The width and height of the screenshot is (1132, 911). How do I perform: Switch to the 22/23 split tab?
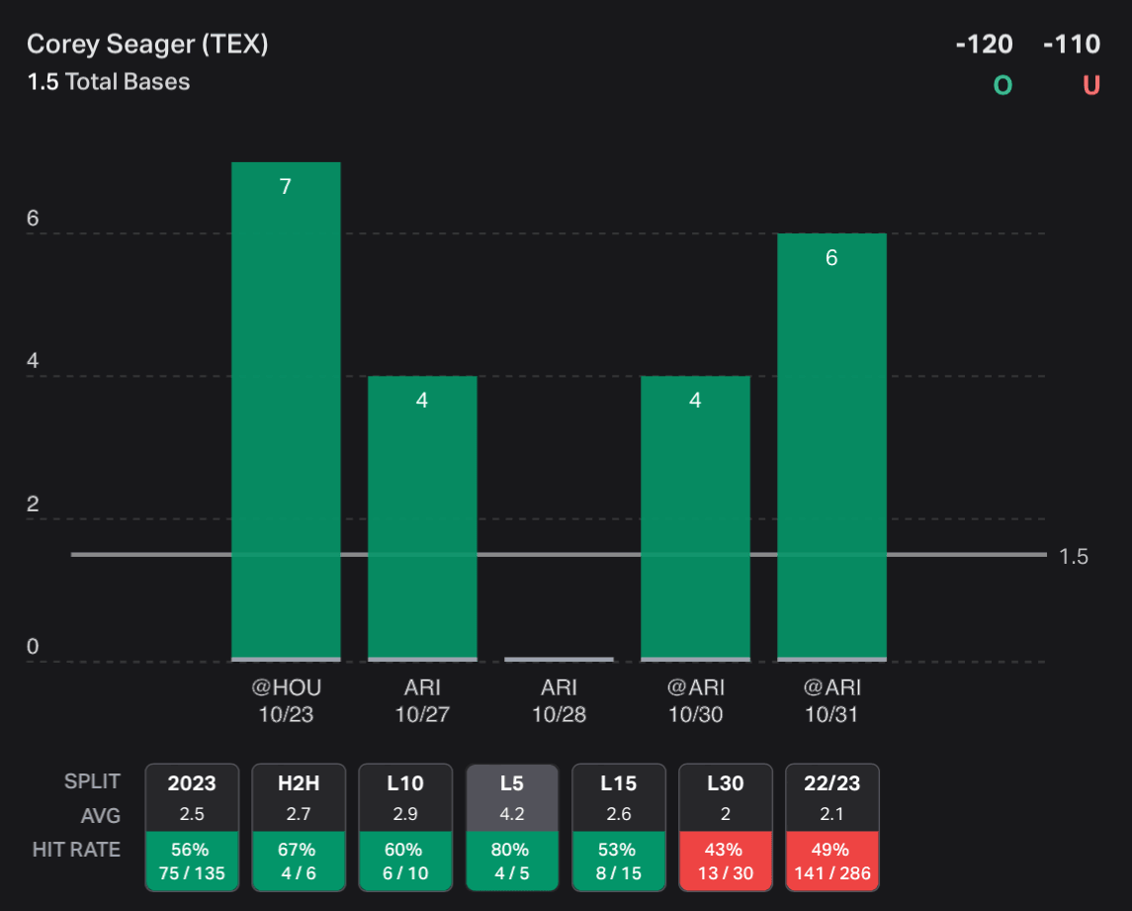[832, 782]
